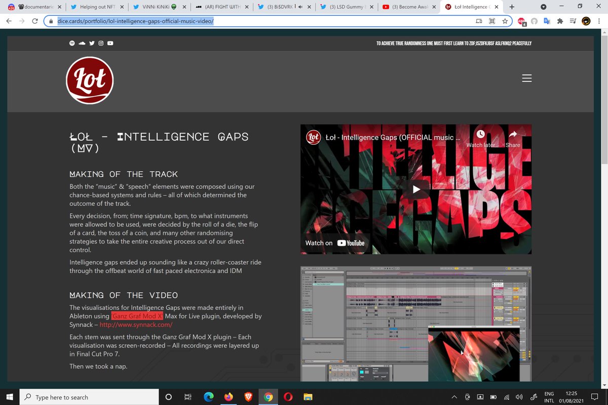Click the red Łoł logo

click(90, 80)
